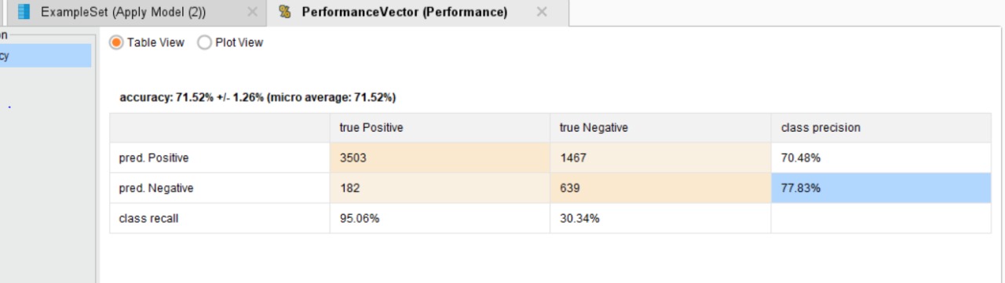Click the highlighted 77.83% precision cell

(881, 188)
